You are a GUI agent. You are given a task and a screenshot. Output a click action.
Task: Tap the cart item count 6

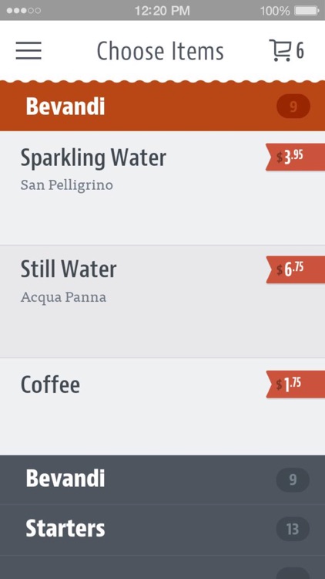pyautogui.click(x=300, y=51)
